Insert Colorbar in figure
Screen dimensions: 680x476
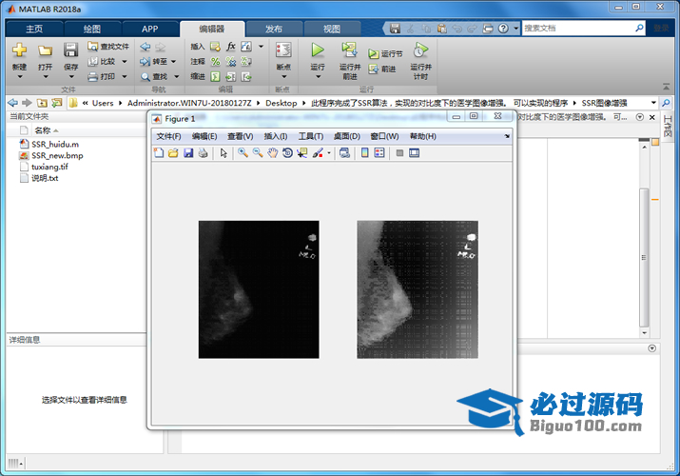click(x=365, y=152)
